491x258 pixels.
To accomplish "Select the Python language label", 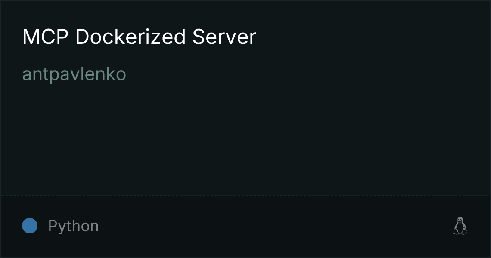I will pos(73,226).
